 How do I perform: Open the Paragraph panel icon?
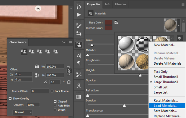pos(79,63)
